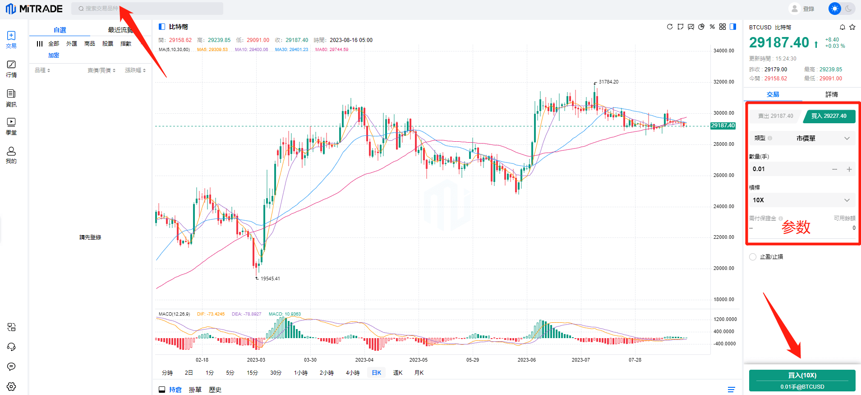Switch to the four-grid chart layout icon
Image resolution: width=861 pixels, height=395 pixels.
point(723,27)
